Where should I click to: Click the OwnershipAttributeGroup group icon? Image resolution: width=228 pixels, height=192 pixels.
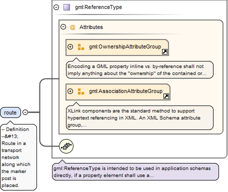(x=81, y=47)
